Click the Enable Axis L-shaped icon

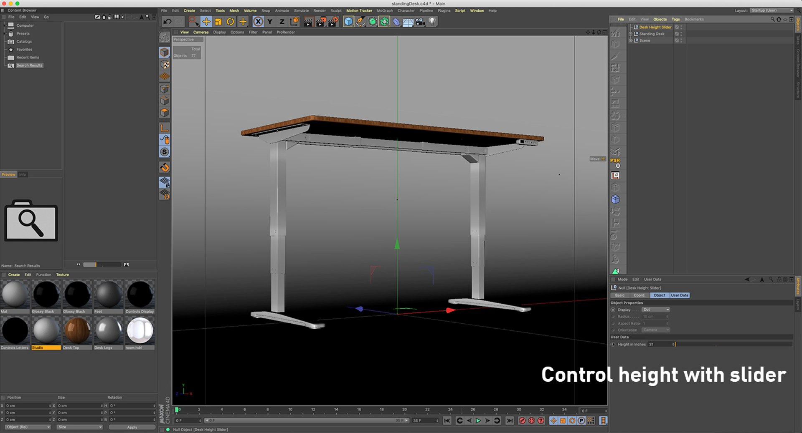click(x=165, y=128)
